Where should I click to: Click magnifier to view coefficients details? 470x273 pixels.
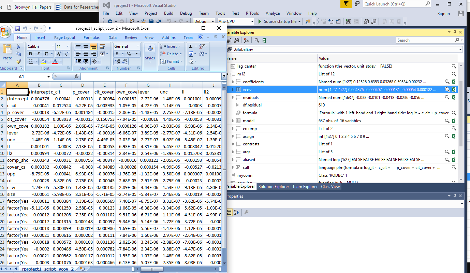447,82
